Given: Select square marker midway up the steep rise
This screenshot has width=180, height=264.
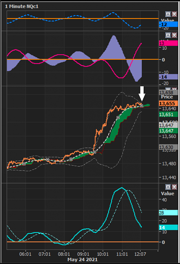Looking at the screenshot, I should pos(118,117).
